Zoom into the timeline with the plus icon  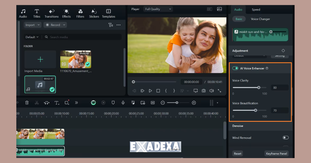coord(194,103)
